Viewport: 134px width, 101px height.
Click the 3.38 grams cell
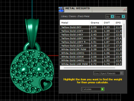[96, 46]
